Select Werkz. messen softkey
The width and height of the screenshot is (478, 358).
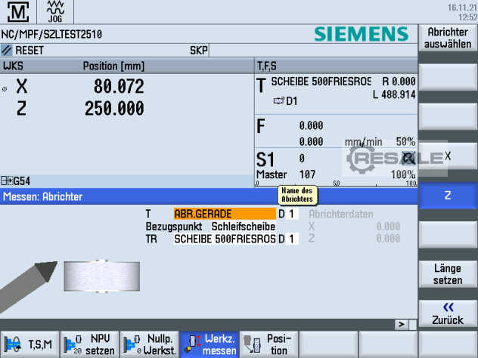click(209, 344)
